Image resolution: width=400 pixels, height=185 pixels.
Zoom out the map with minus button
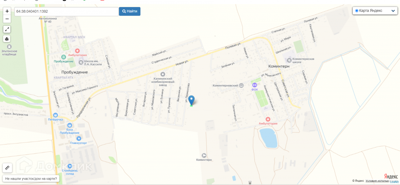coord(7,19)
